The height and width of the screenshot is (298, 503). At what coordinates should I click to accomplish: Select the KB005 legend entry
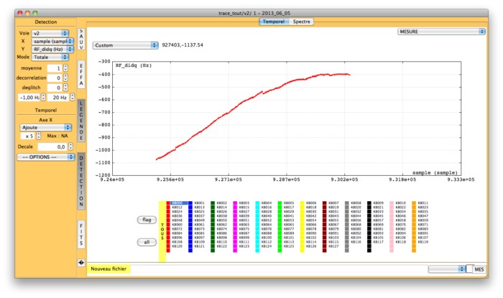click(289, 202)
